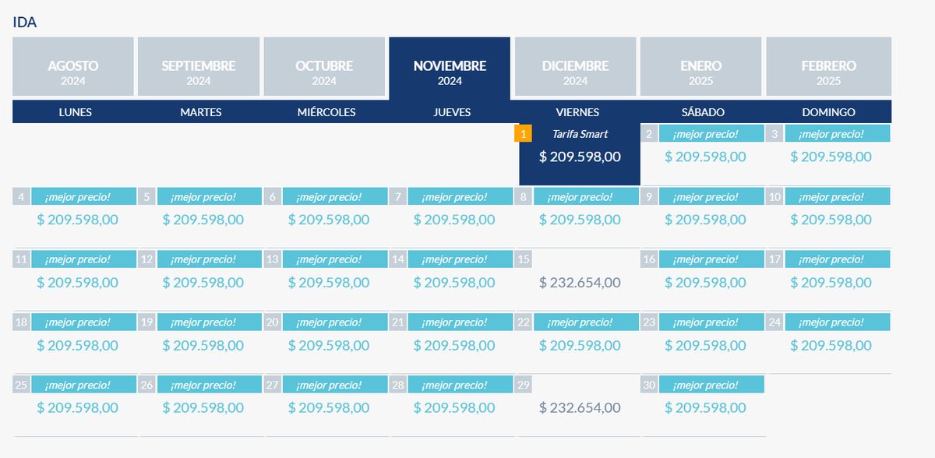Choose Wednesday November 6 fare

click(x=329, y=220)
